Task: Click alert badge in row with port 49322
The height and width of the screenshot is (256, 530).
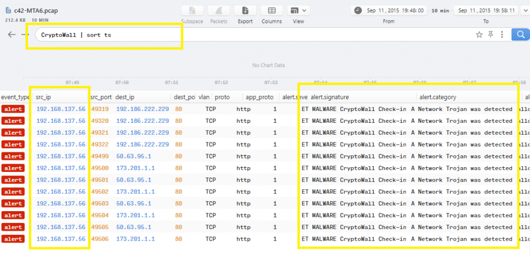Action: 13,145
